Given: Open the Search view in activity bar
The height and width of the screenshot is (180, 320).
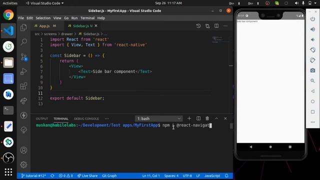Looking at the screenshot, I should point(23,42).
